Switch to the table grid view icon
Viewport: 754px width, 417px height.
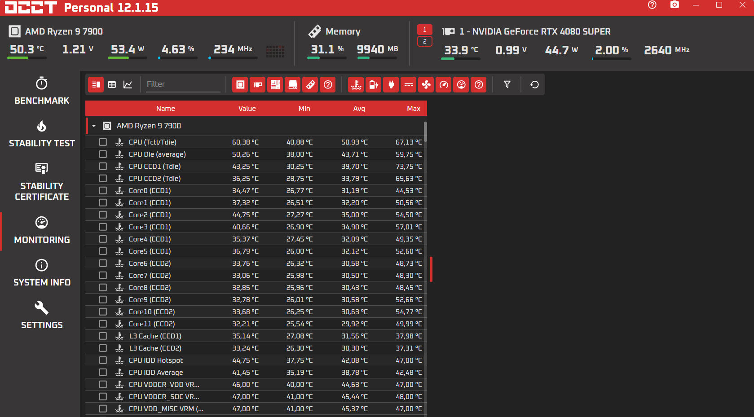point(112,84)
